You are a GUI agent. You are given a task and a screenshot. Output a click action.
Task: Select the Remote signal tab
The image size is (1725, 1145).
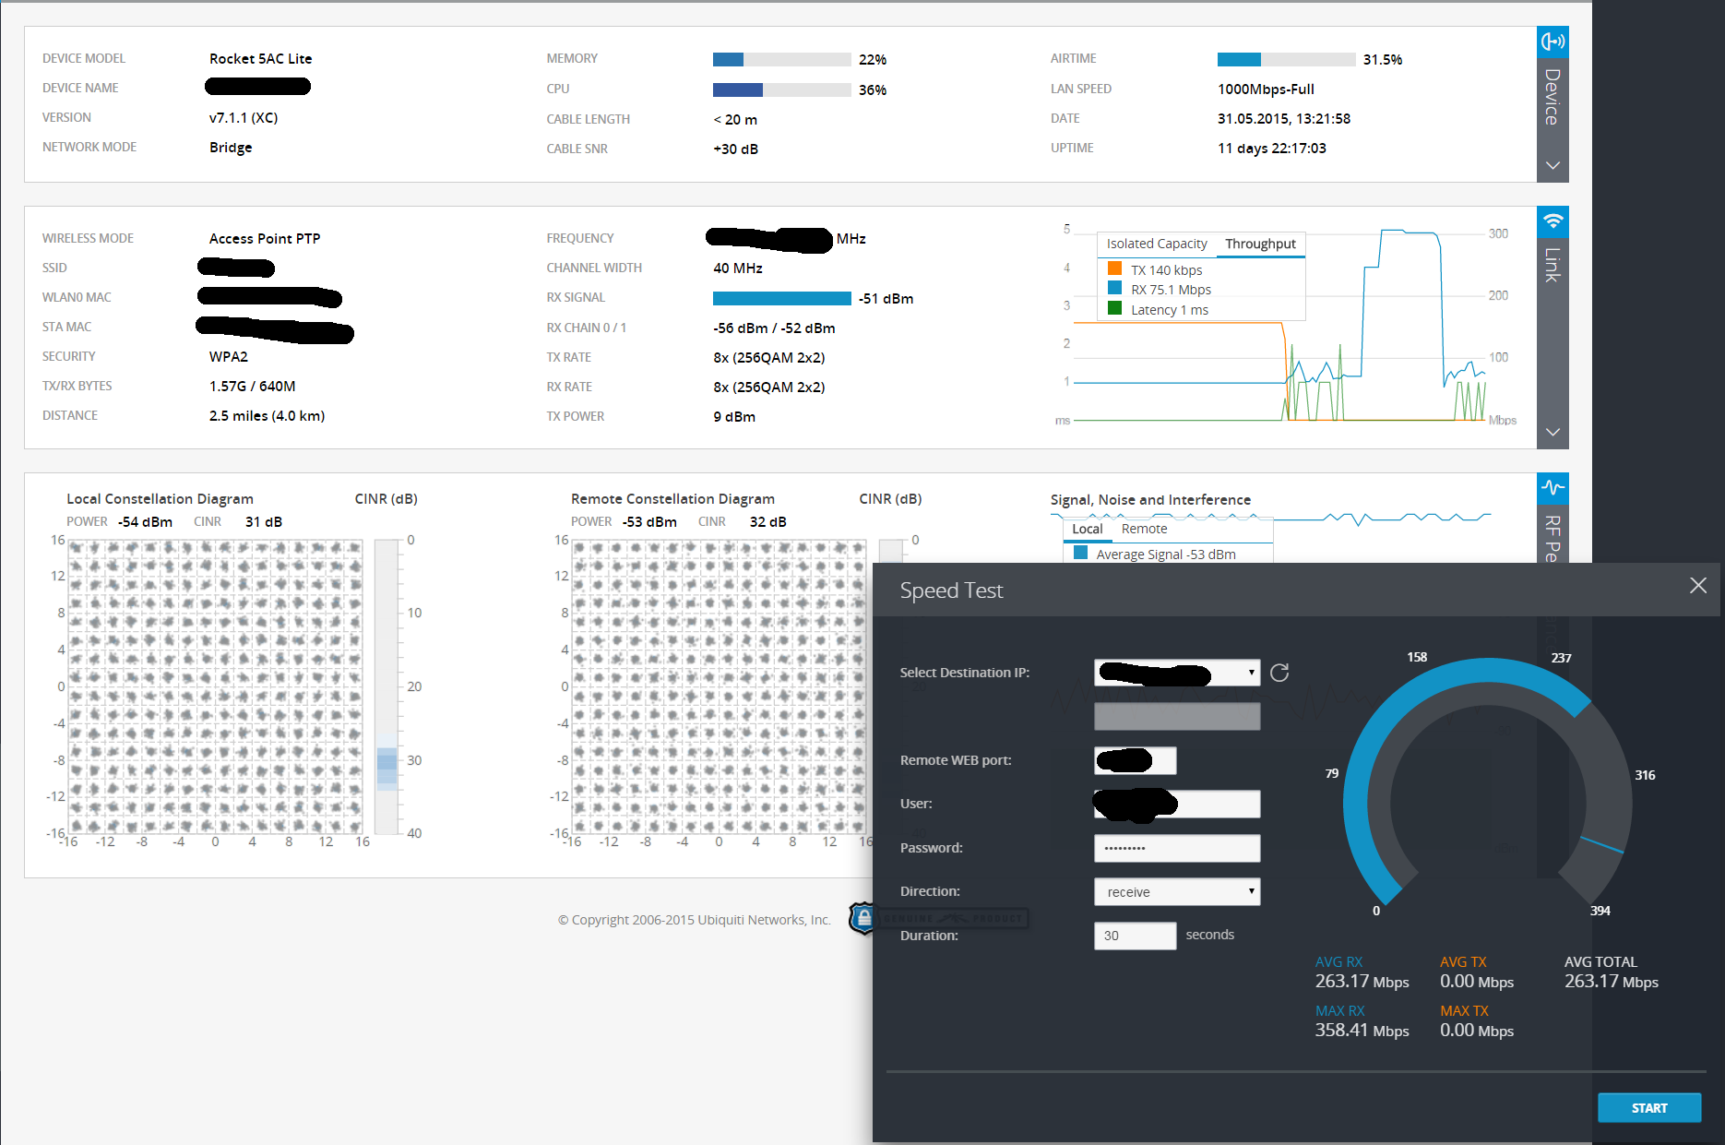(1144, 529)
